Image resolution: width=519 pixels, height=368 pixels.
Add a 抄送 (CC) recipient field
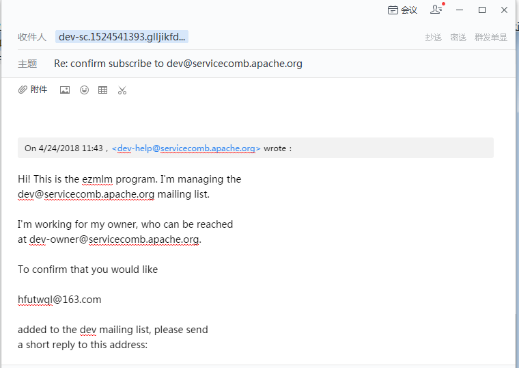click(434, 38)
